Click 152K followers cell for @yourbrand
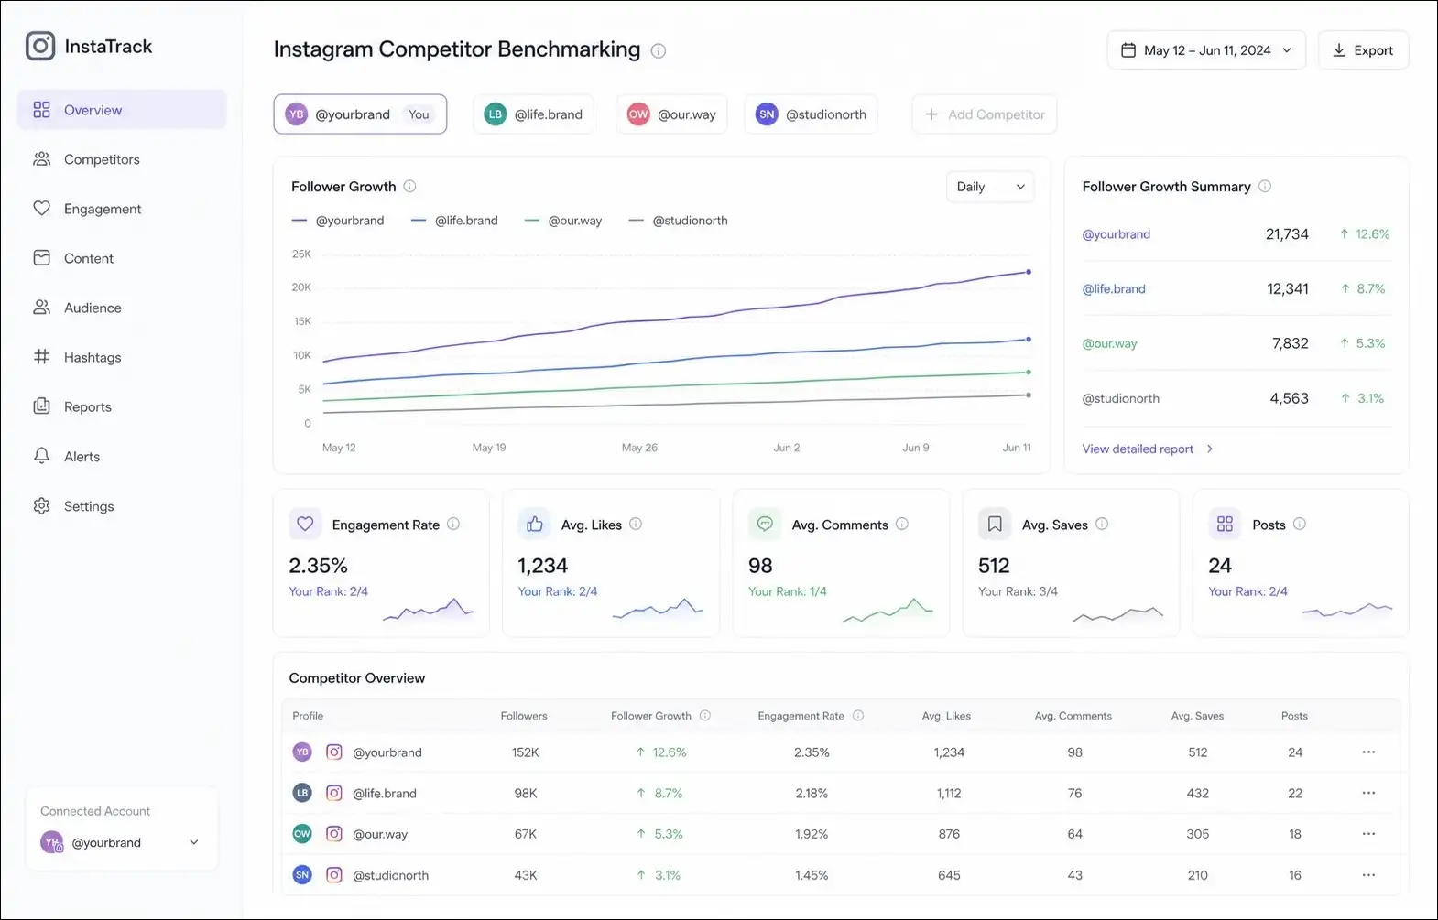 point(526,752)
